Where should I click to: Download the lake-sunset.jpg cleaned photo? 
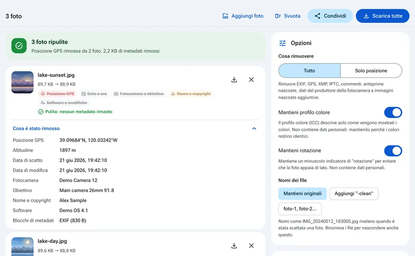pos(234,80)
